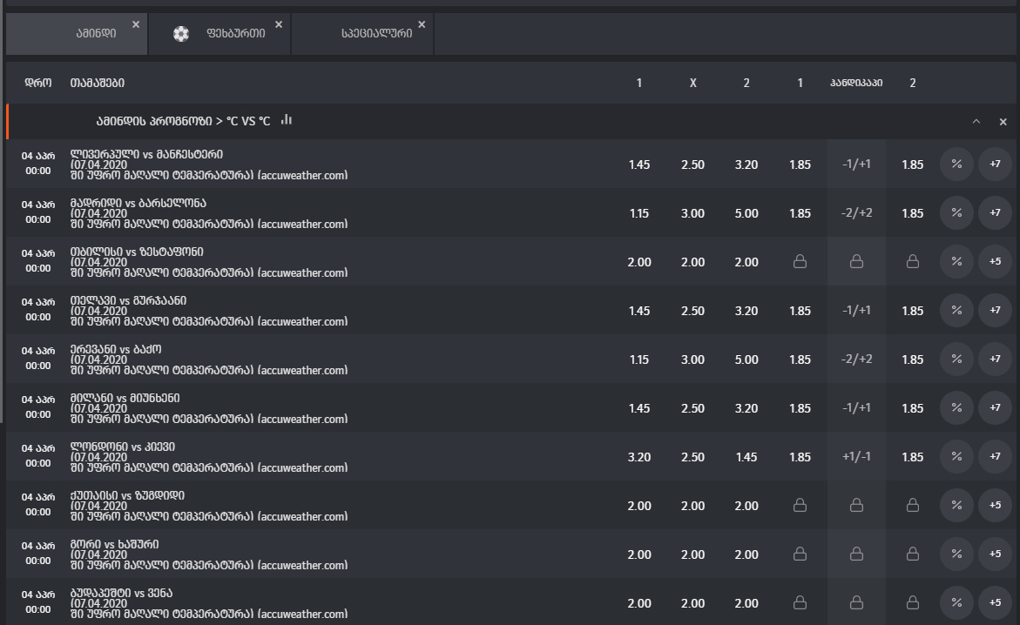The width and height of the screenshot is (1020, 625).
Task: Click the percent icon in the მადრიდი vs ბარსელონა row
Action: [956, 212]
